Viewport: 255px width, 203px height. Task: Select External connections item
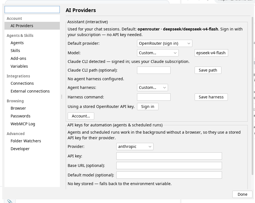point(32,91)
